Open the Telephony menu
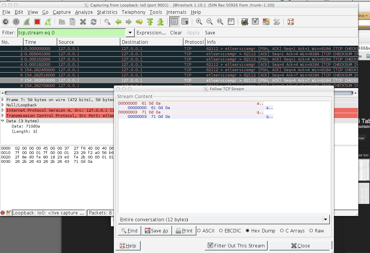Image resolution: width=370 pixels, height=253 pixels. (134, 12)
